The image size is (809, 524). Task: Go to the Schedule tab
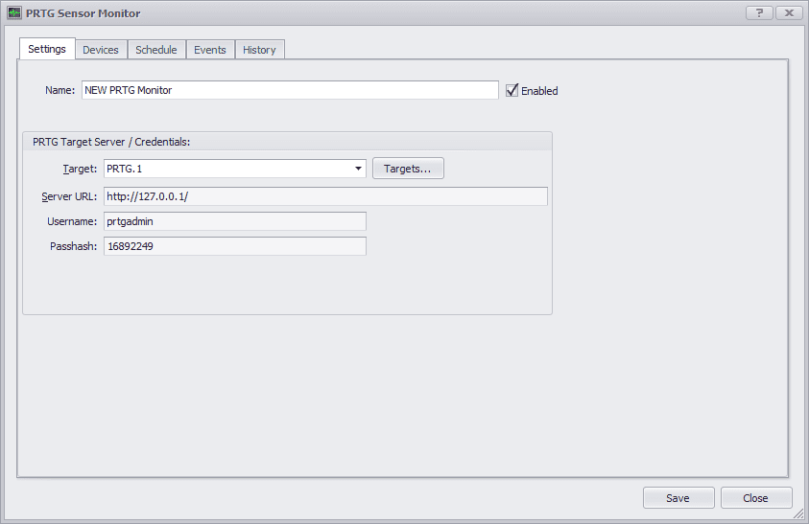[156, 50]
